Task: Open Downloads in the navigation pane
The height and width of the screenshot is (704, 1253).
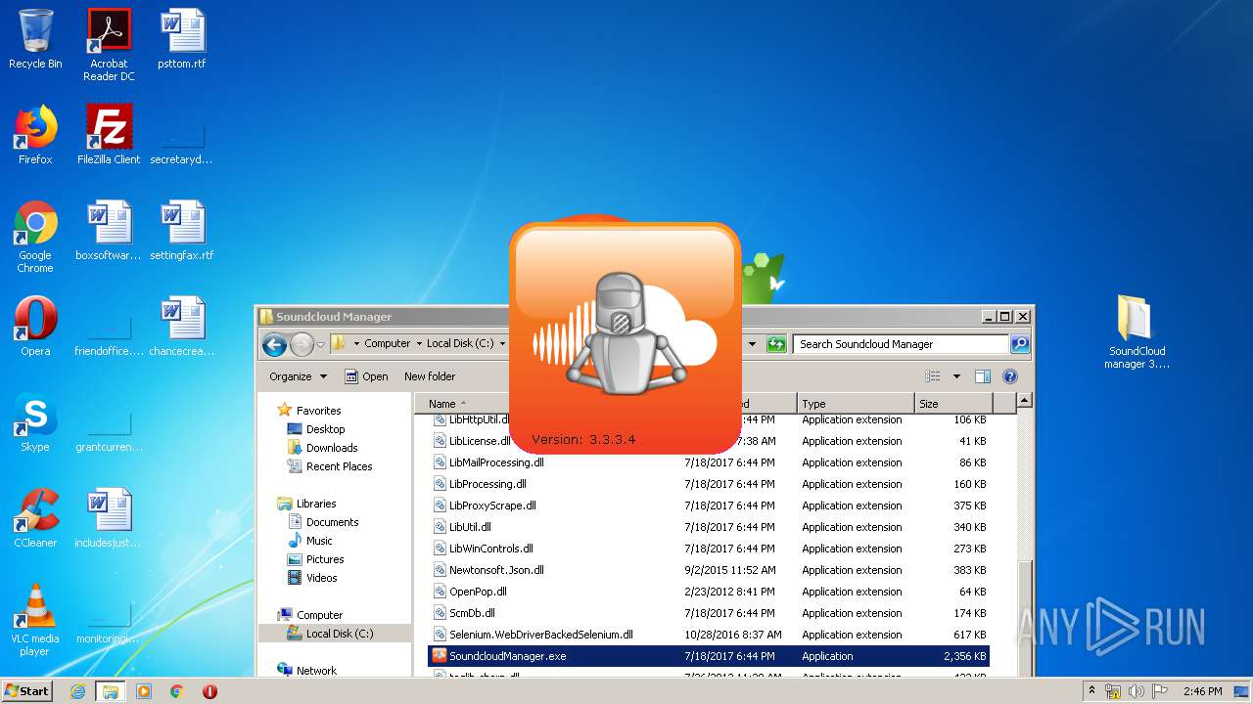Action: point(332,448)
